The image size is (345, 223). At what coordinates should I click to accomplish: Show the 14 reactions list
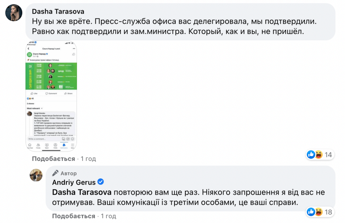(328, 155)
